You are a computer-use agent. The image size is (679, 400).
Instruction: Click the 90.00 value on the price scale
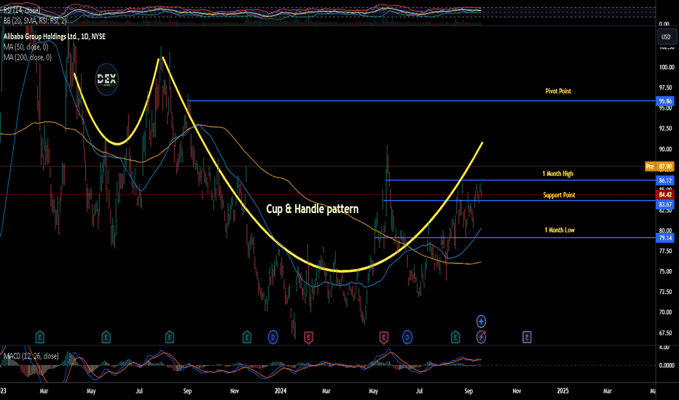(x=665, y=149)
